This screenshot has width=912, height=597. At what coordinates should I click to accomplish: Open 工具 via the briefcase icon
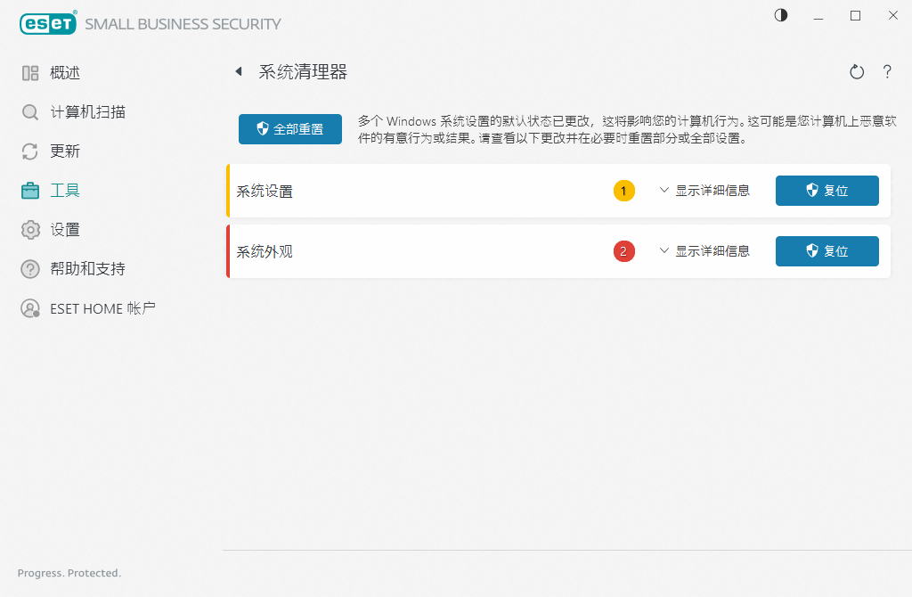point(29,190)
